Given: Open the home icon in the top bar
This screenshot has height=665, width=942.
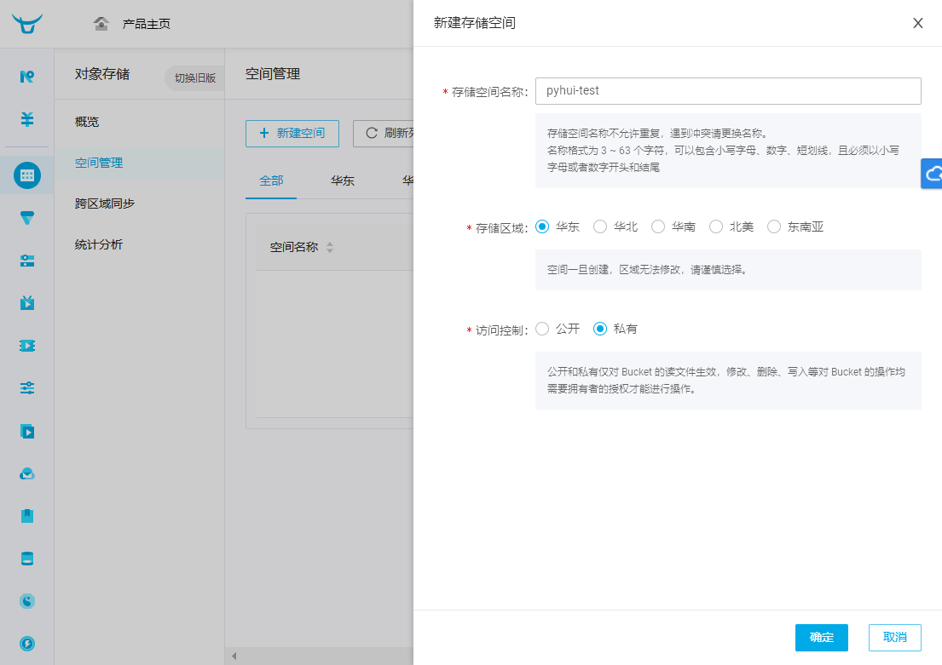Looking at the screenshot, I should [101, 23].
